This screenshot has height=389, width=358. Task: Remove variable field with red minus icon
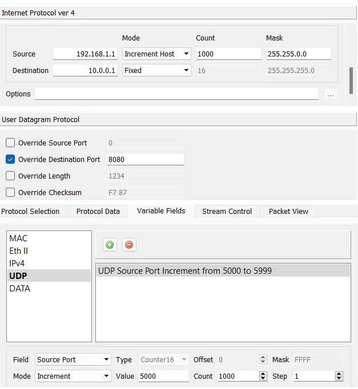[x=129, y=245]
